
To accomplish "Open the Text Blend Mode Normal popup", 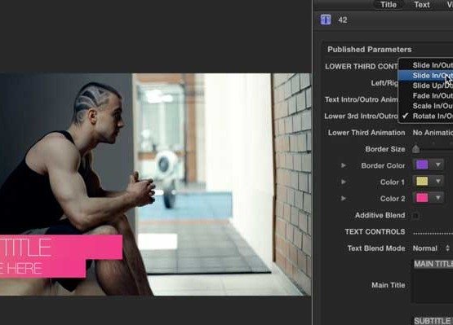I will tap(431, 248).
